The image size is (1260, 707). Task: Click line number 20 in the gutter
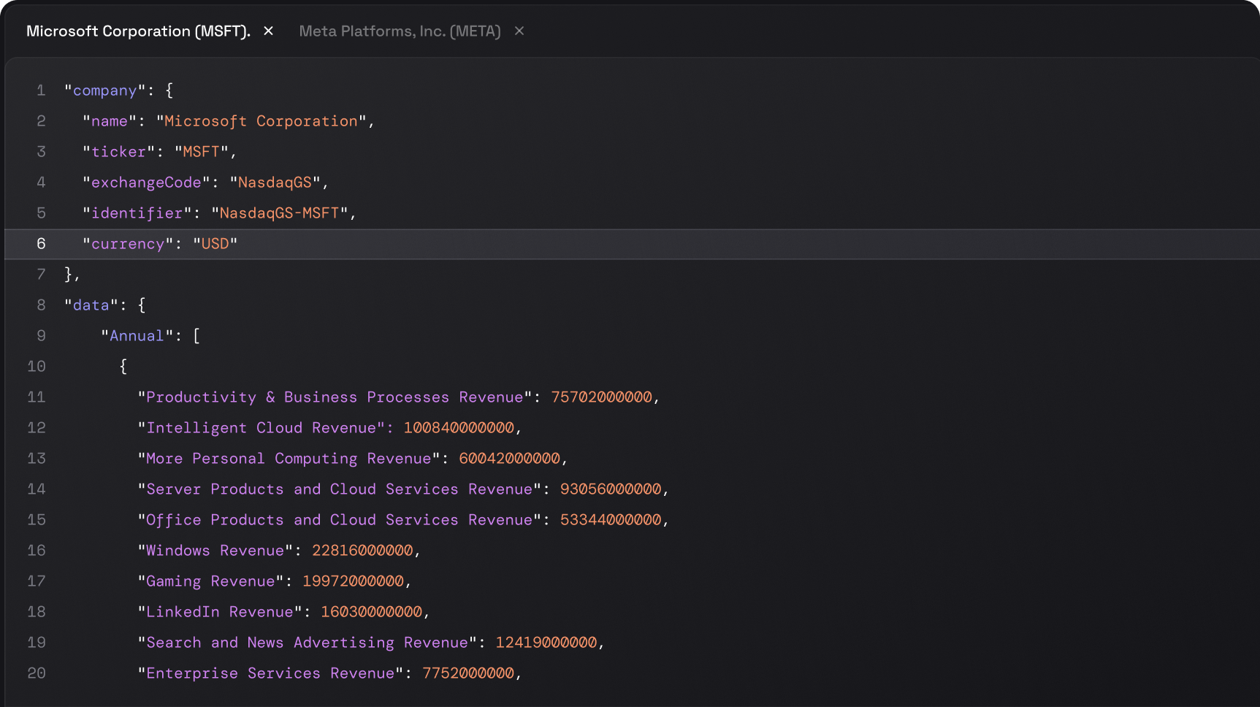click(37, 673)
